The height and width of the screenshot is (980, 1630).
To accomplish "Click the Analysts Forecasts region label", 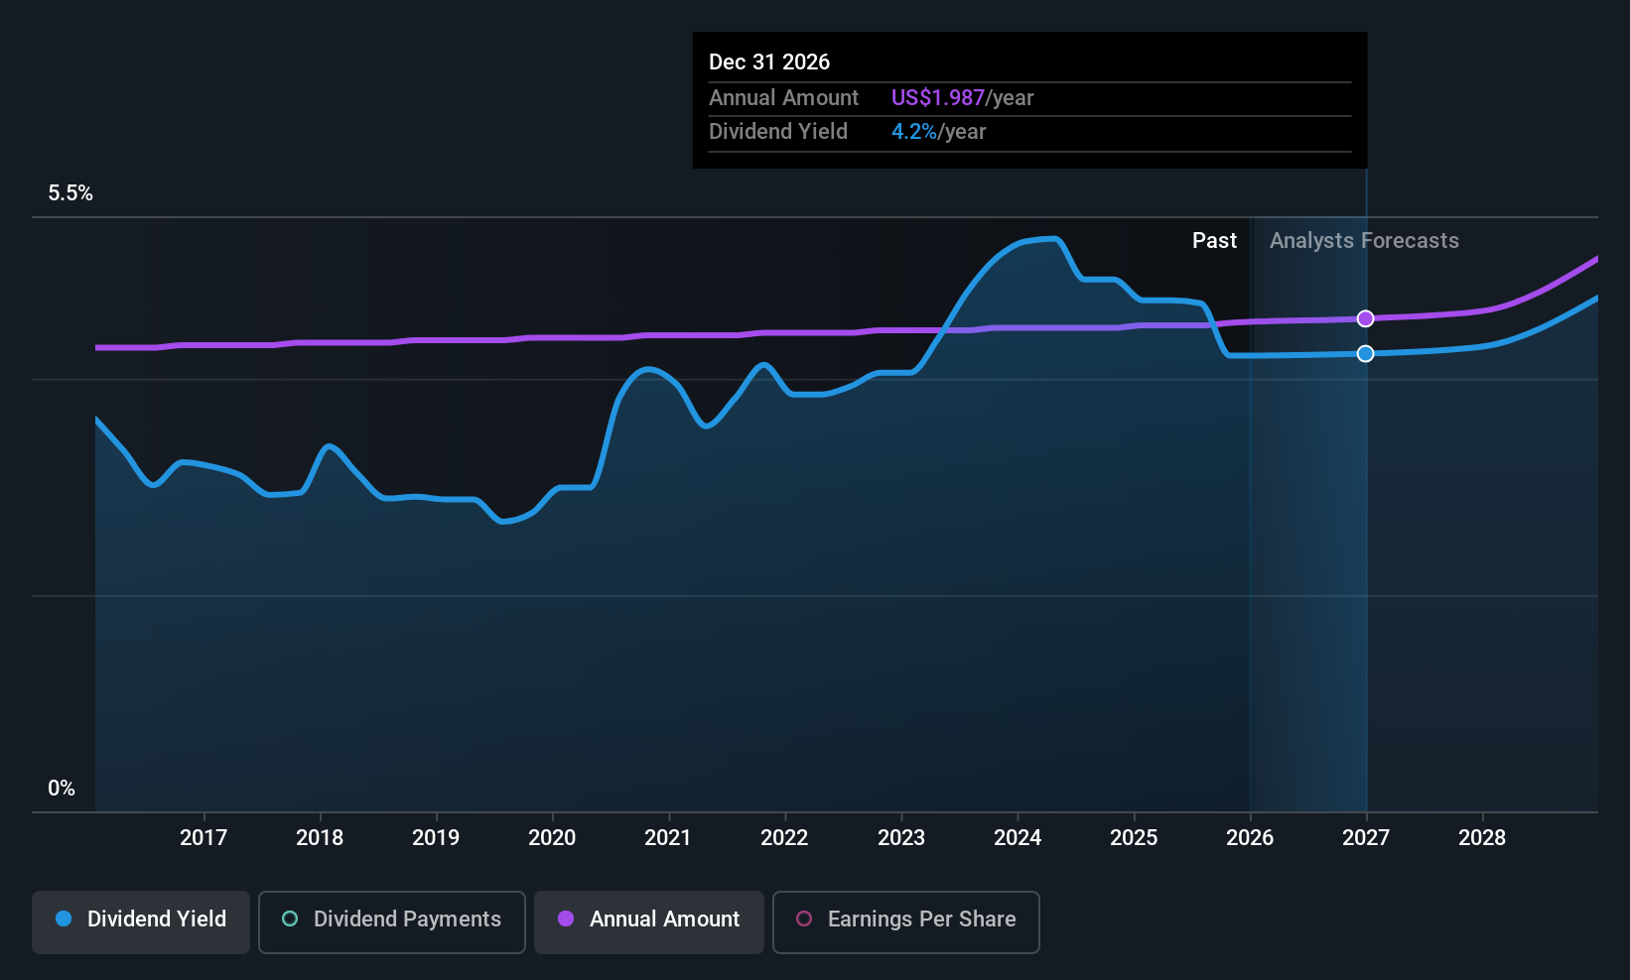I will click(1364, 241).
